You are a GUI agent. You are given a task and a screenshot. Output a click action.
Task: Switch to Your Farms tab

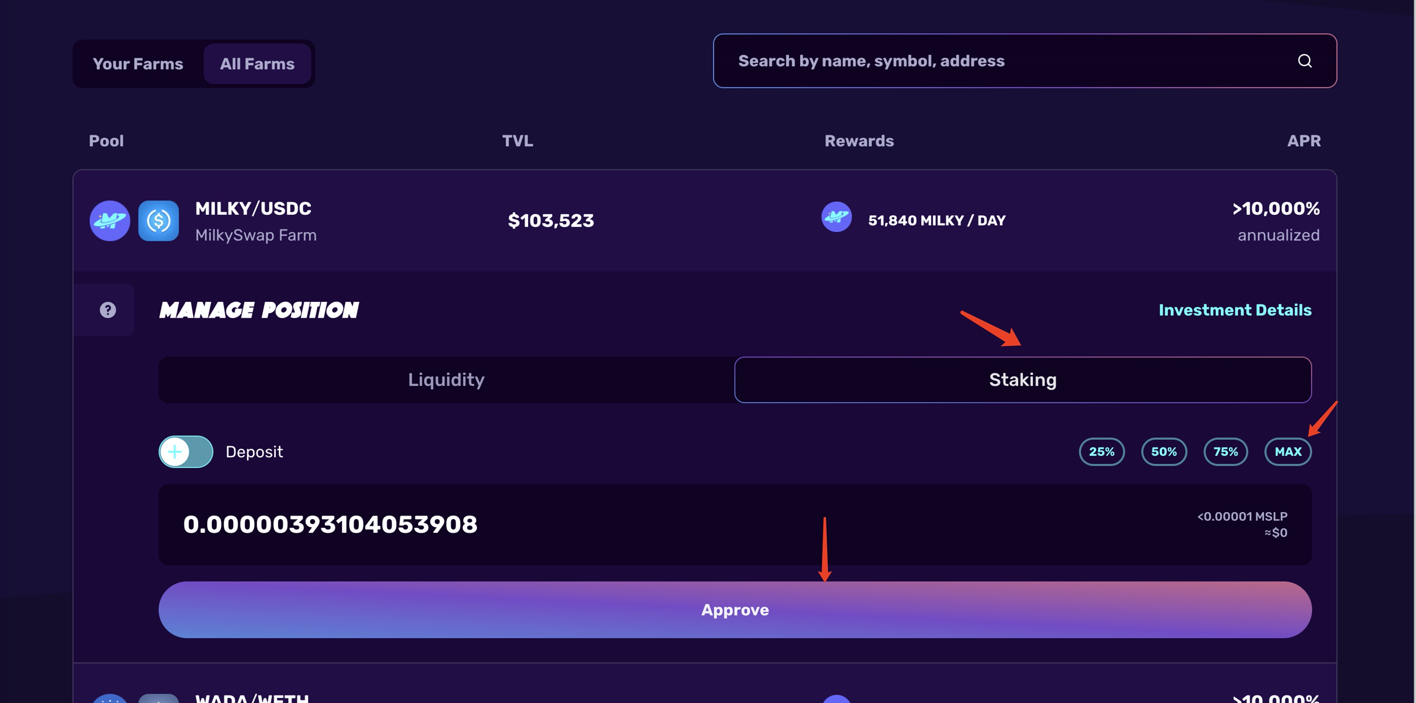(x=138, y=64)
